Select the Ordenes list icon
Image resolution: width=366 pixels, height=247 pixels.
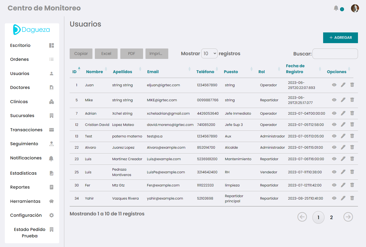click(51, 59)
